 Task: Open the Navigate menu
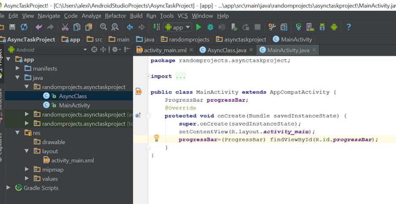click(49, 16)
